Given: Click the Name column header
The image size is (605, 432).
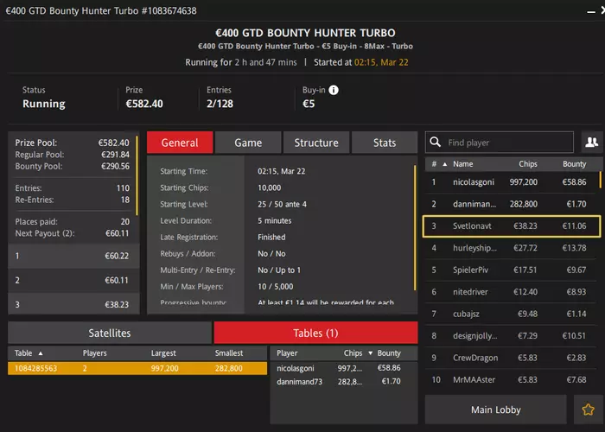Looking at the screenshot, I should click(463, 164).
